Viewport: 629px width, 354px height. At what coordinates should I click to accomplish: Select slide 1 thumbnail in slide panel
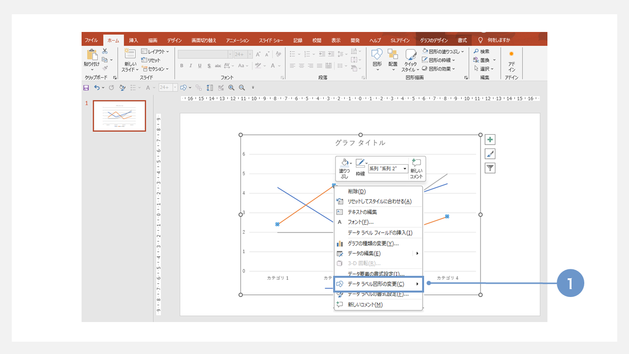coord(119,116)
